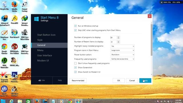
Task: Enable Don't show frequently used programs
Action: (75, 63)
